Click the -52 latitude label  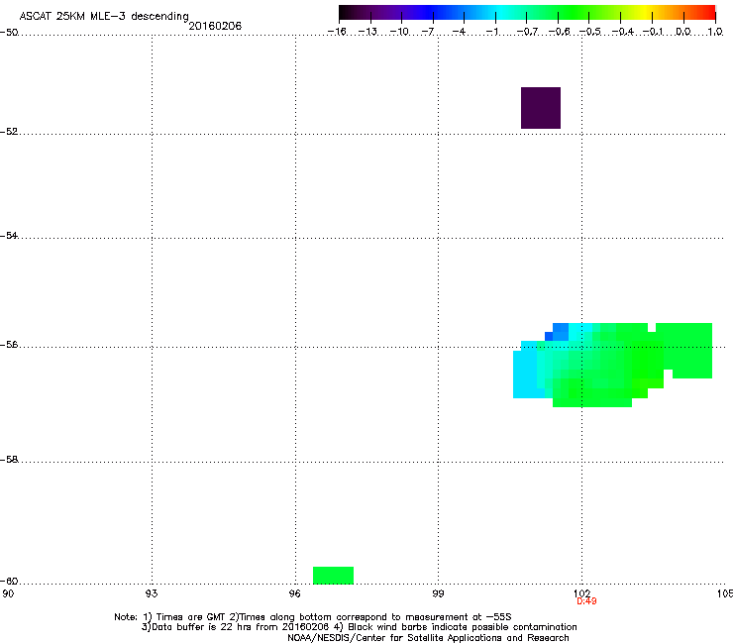tap(9, 132)
